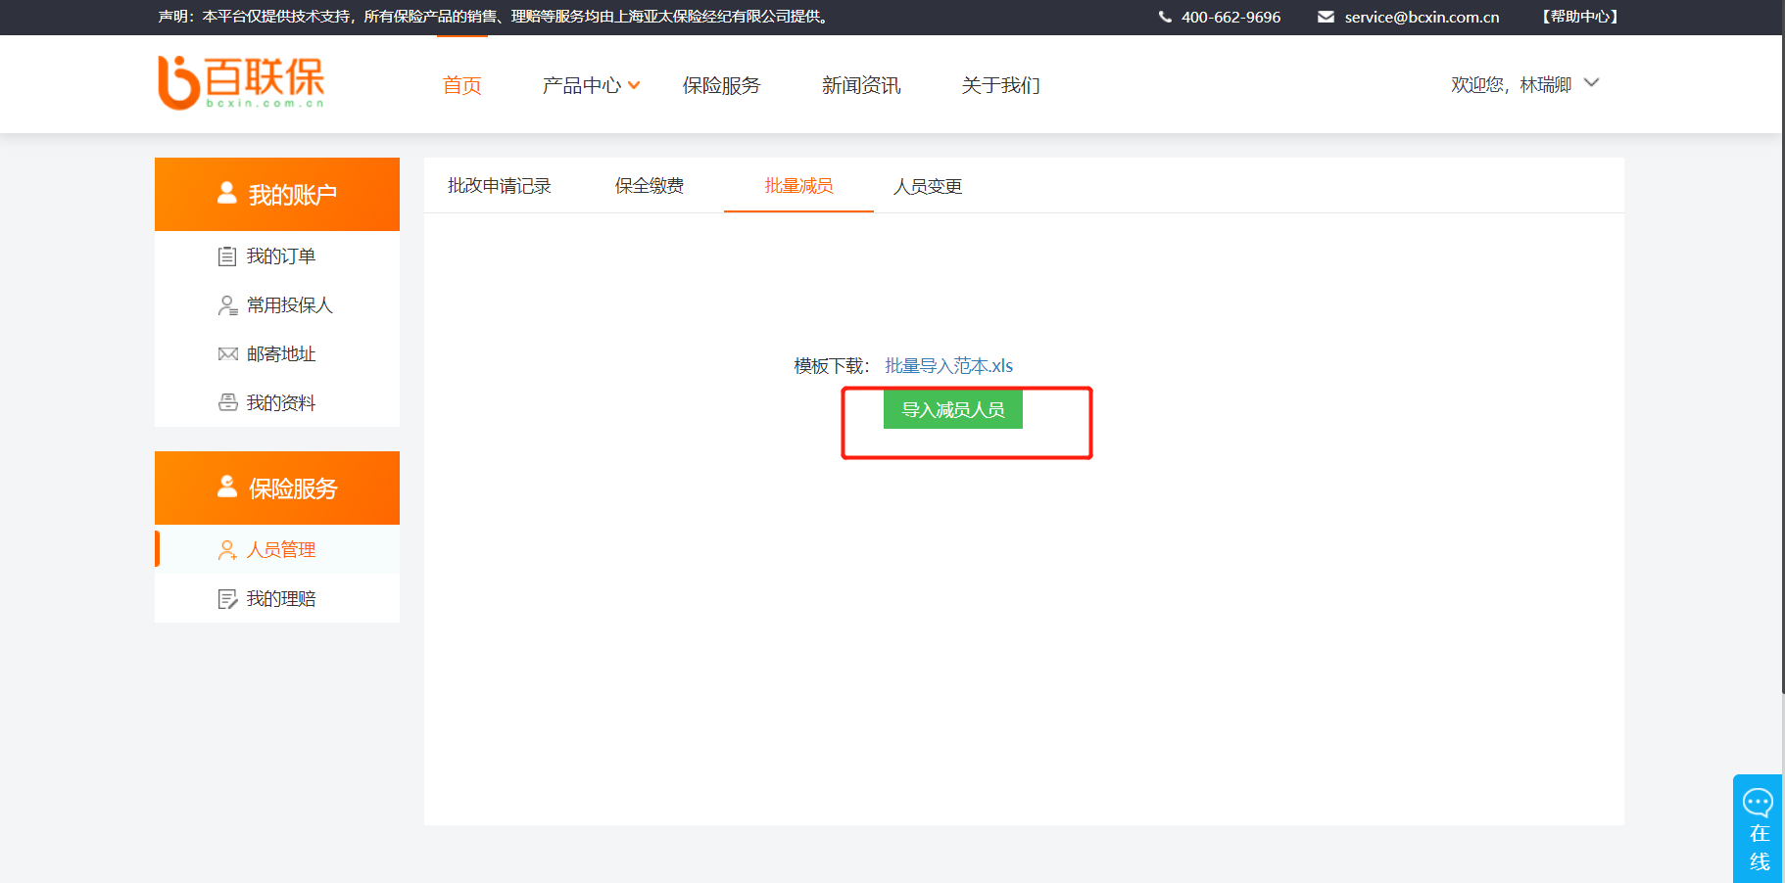
Task: Click the 我的账户 header title
Action: pyautogui.click(x=292, y=195)
